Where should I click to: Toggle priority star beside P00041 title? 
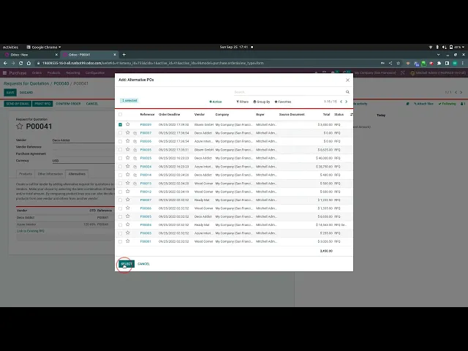coord(20,127)
